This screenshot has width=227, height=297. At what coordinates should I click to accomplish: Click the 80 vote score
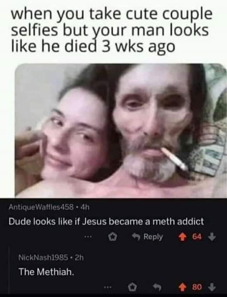pos(197,288)
